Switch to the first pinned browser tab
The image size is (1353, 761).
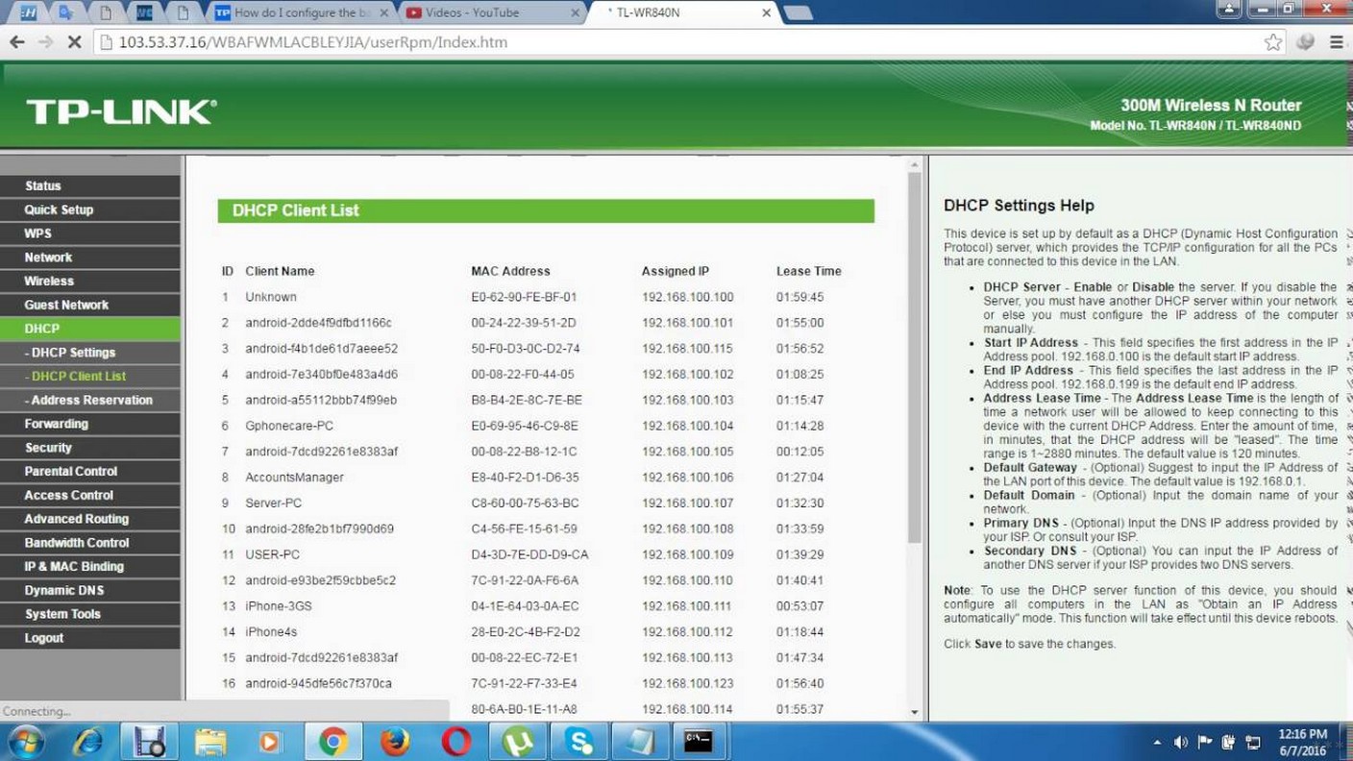click(x=28, y=12)
